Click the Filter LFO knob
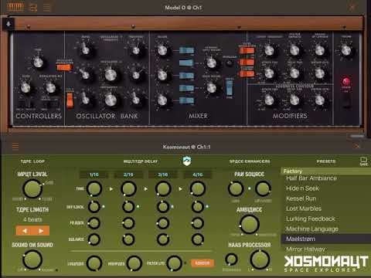Viewport: 371px width, 278px height. (x=174, y=263)
